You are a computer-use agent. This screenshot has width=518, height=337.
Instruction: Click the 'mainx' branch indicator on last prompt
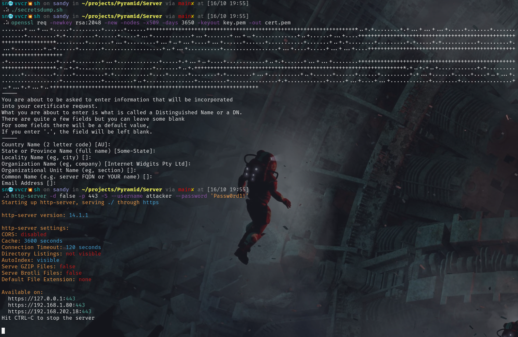[186, 189]
